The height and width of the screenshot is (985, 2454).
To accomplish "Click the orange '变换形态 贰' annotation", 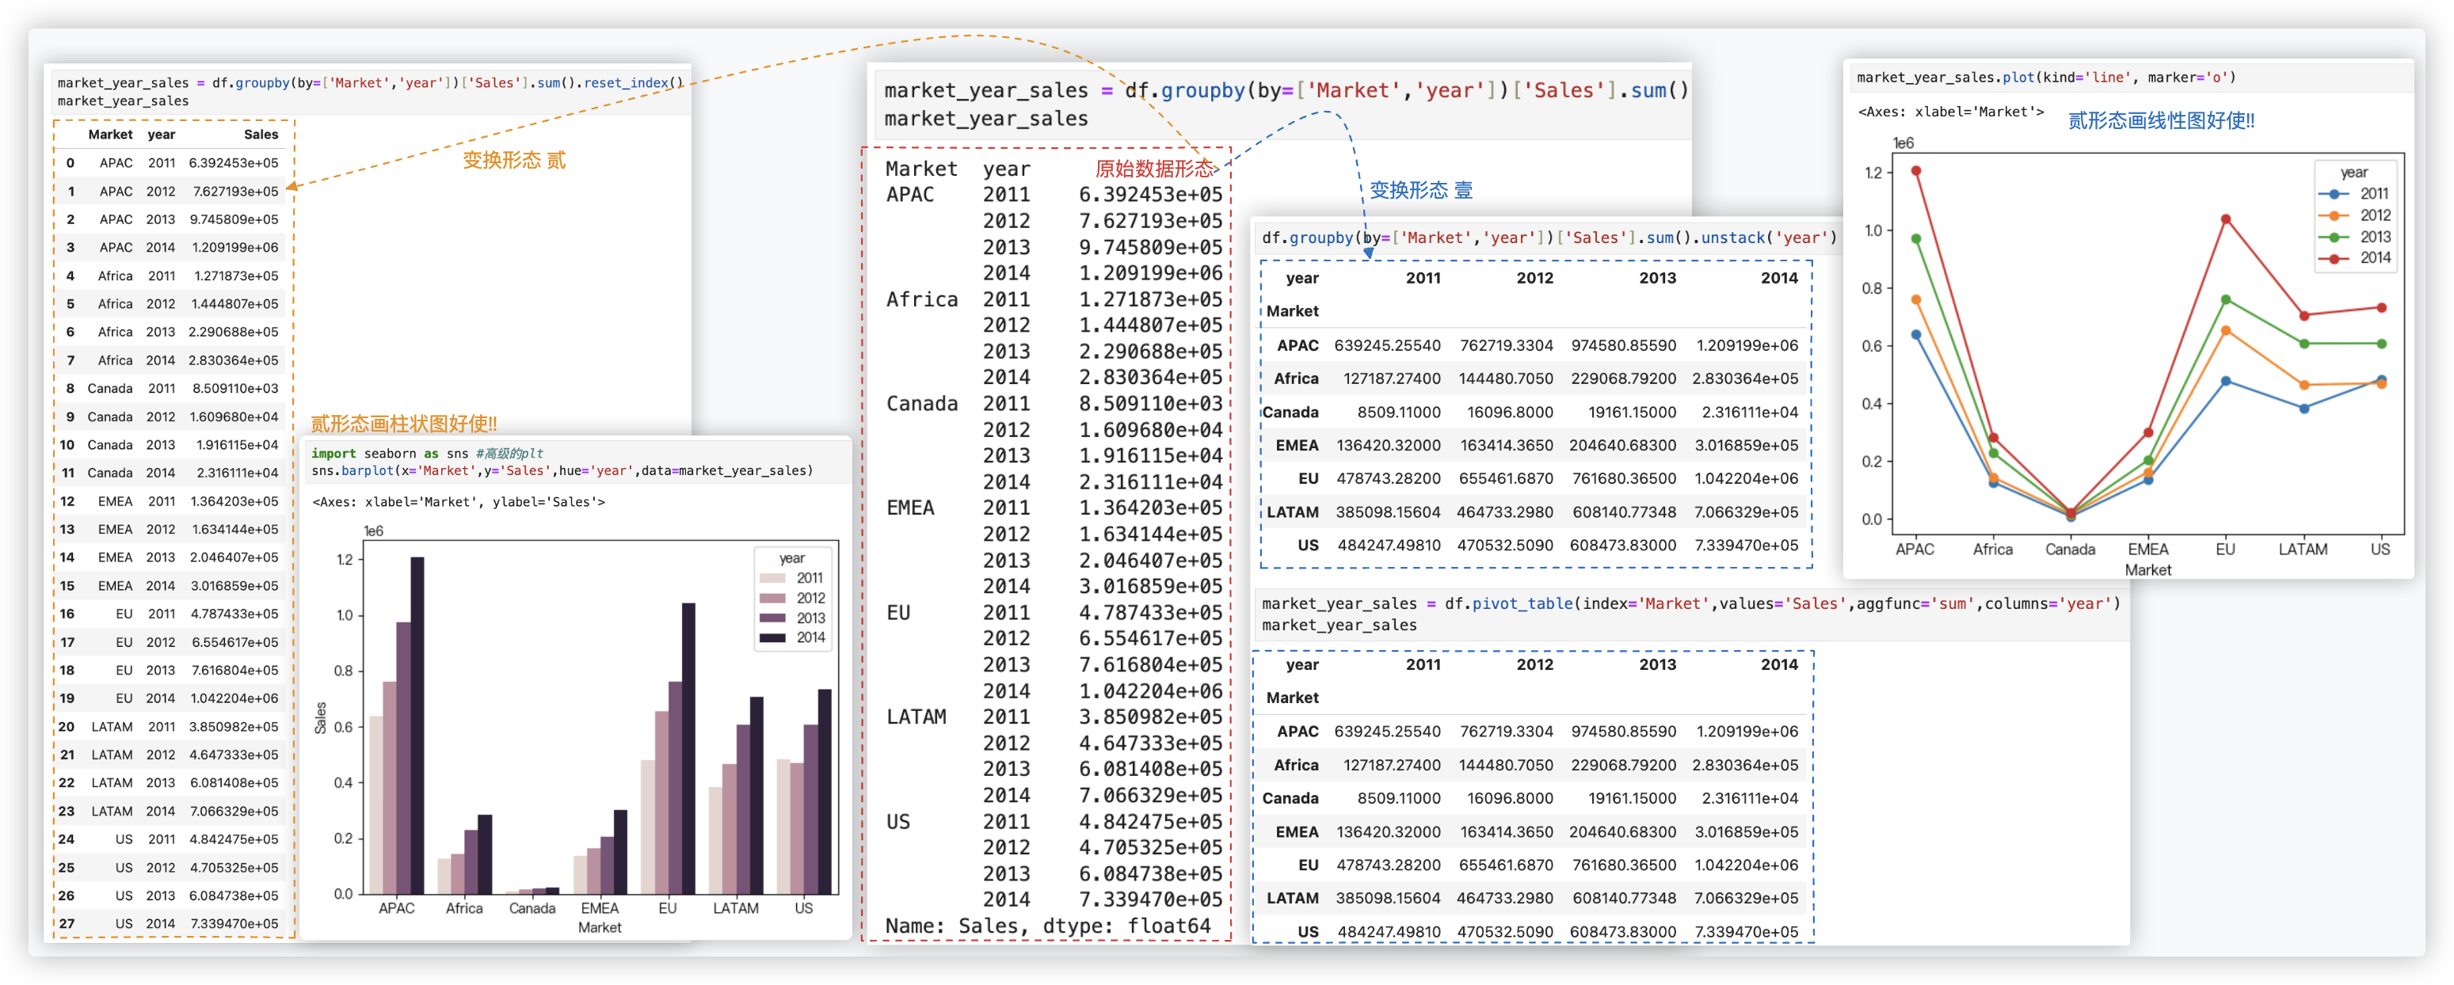I will [x=513, y=160].
